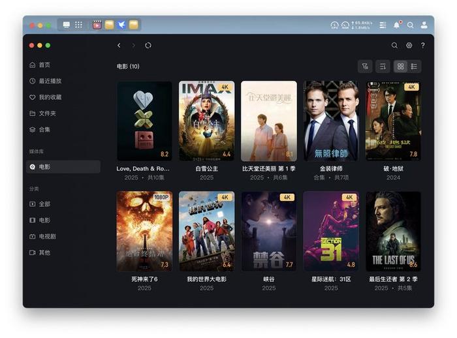
Task: Go forward with the right arrow
Action: [133, 46]
